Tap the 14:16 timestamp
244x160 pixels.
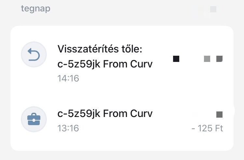coord(68,78)
